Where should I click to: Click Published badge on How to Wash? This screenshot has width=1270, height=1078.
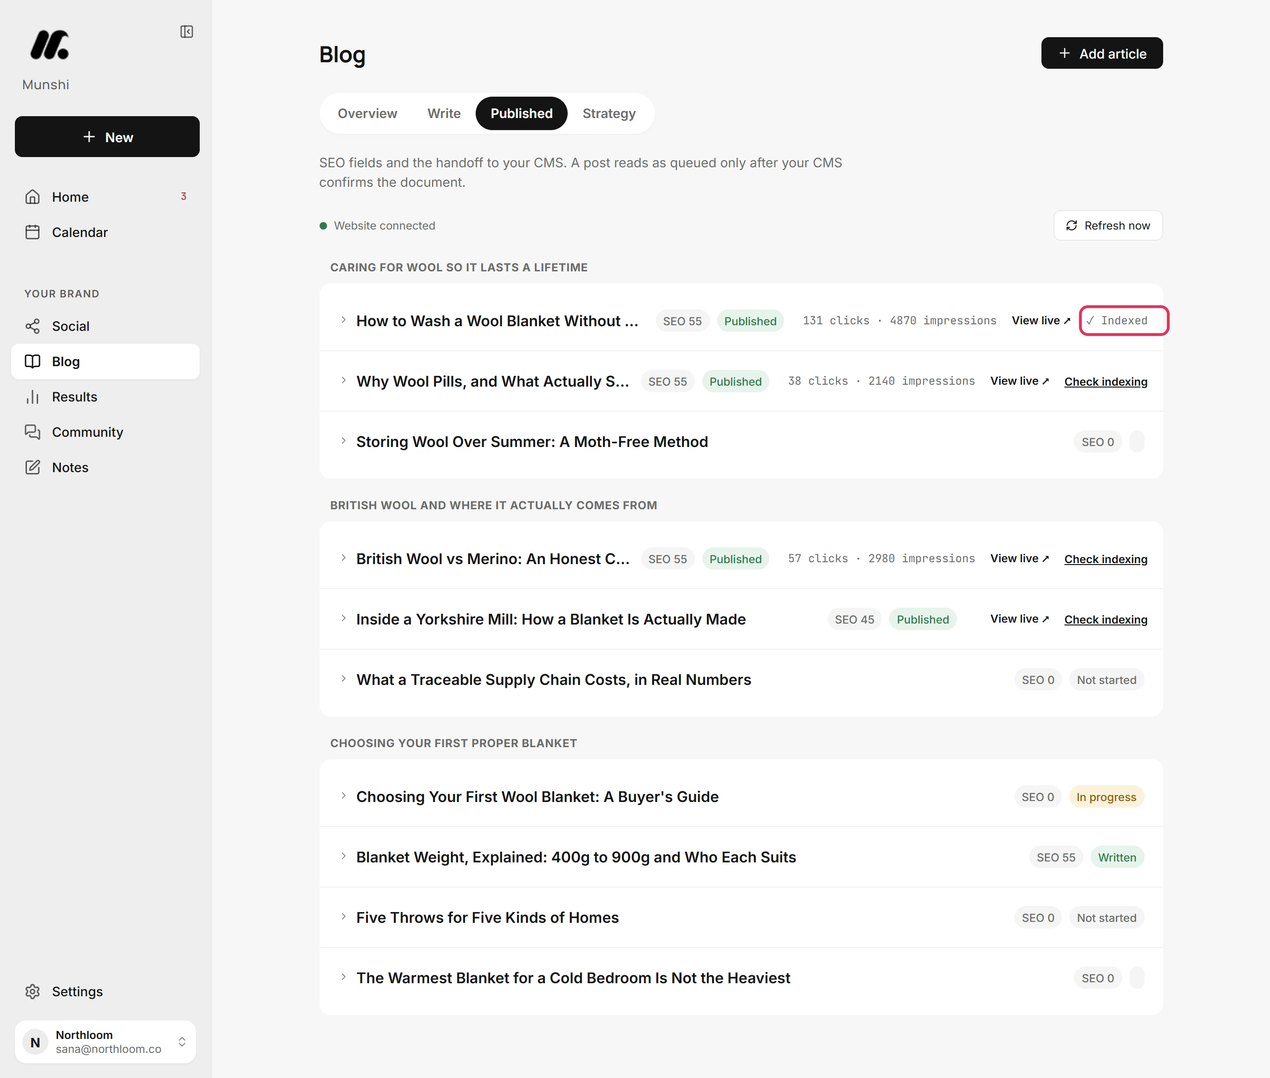(750, 322)
